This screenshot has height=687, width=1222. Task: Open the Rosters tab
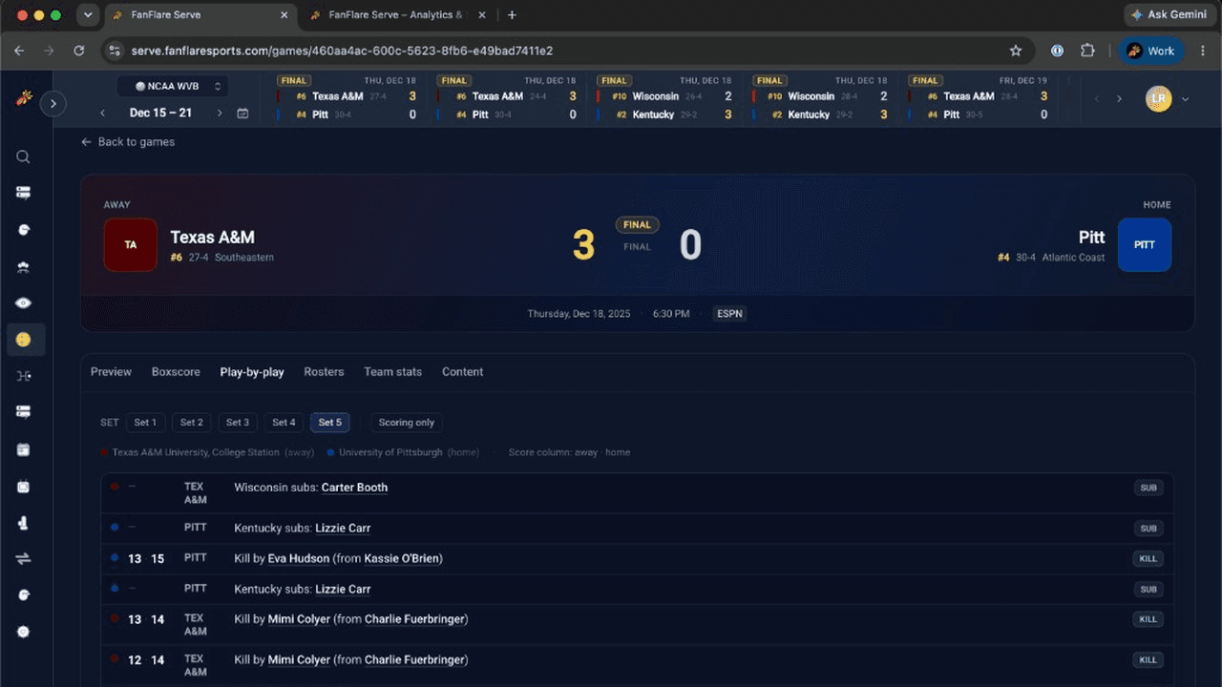324,372
